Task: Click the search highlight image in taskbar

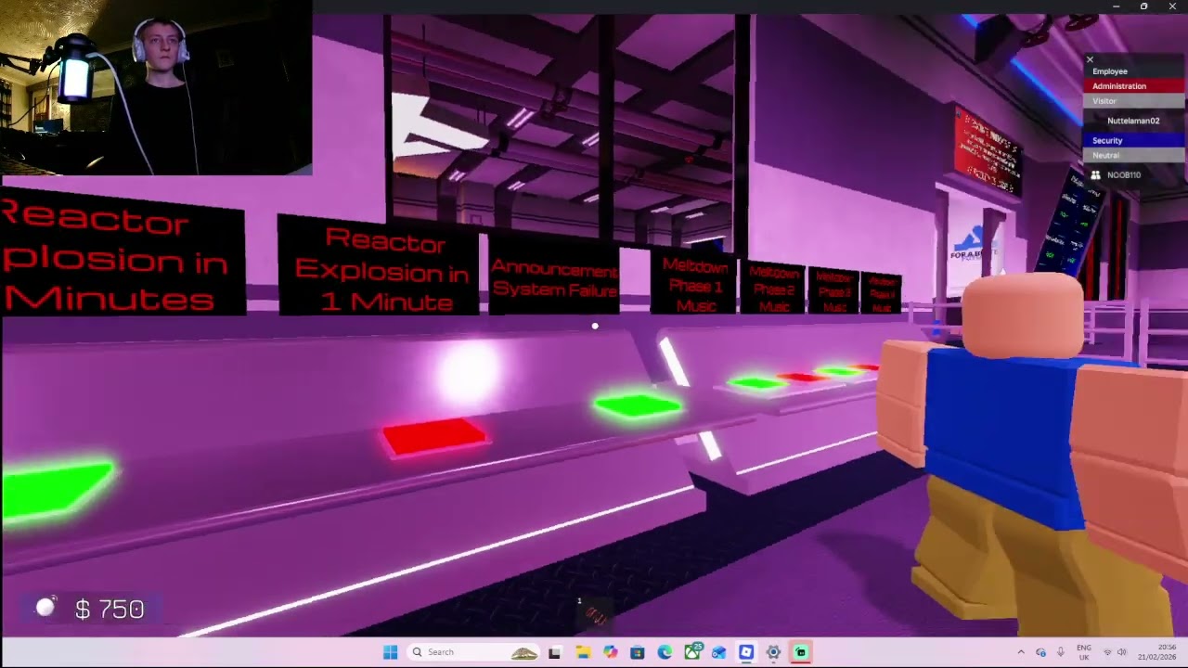Action: pos(524,652)
